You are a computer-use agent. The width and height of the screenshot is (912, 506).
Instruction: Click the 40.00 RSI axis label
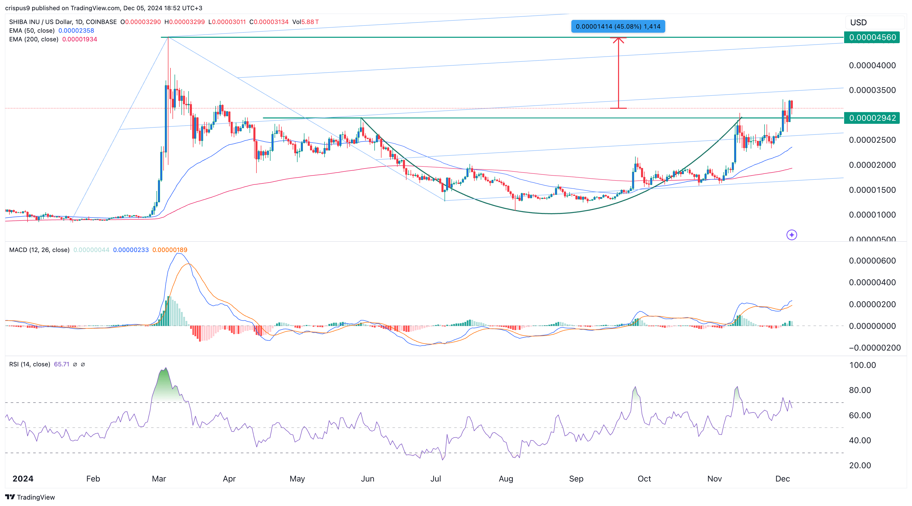tap(860, 440)
